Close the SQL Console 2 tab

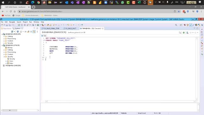tap(103, 28)
